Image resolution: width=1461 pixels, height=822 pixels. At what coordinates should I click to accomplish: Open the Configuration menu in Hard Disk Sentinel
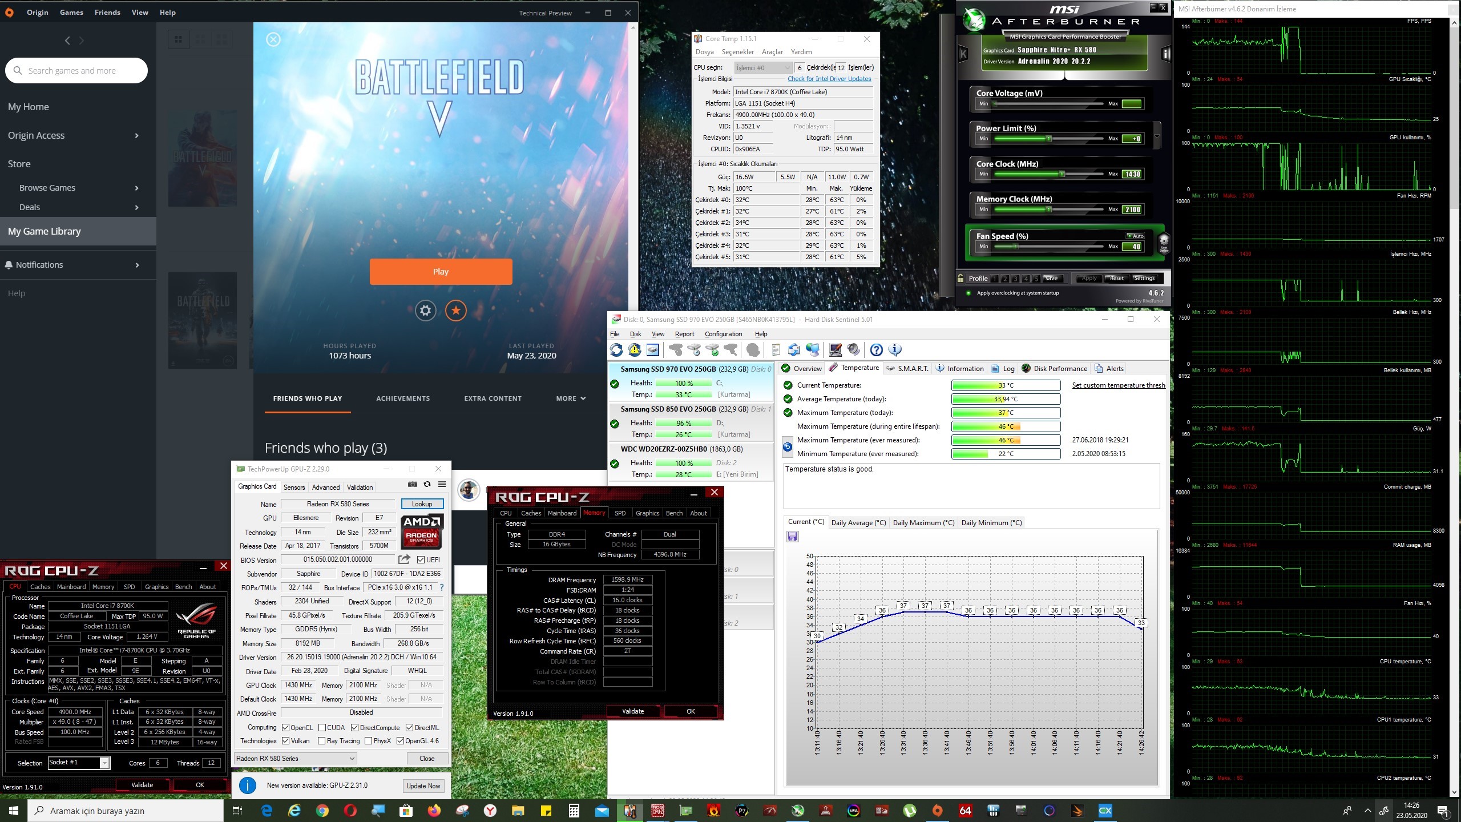tap(723, 334)
